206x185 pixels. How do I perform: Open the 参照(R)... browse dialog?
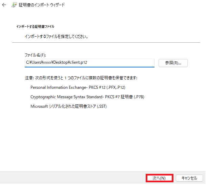pos(173,63)
